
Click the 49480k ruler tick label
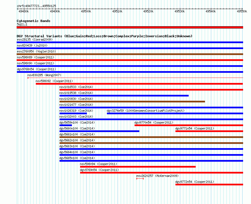[x=24, y=11]
